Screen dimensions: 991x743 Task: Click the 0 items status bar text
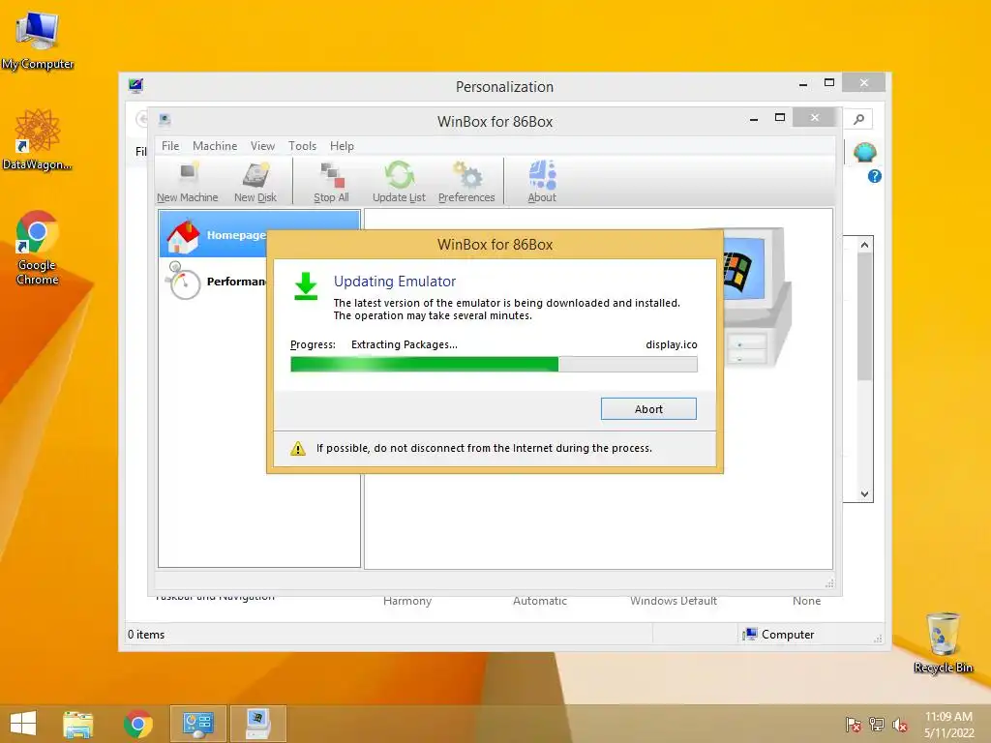point(146,635)
